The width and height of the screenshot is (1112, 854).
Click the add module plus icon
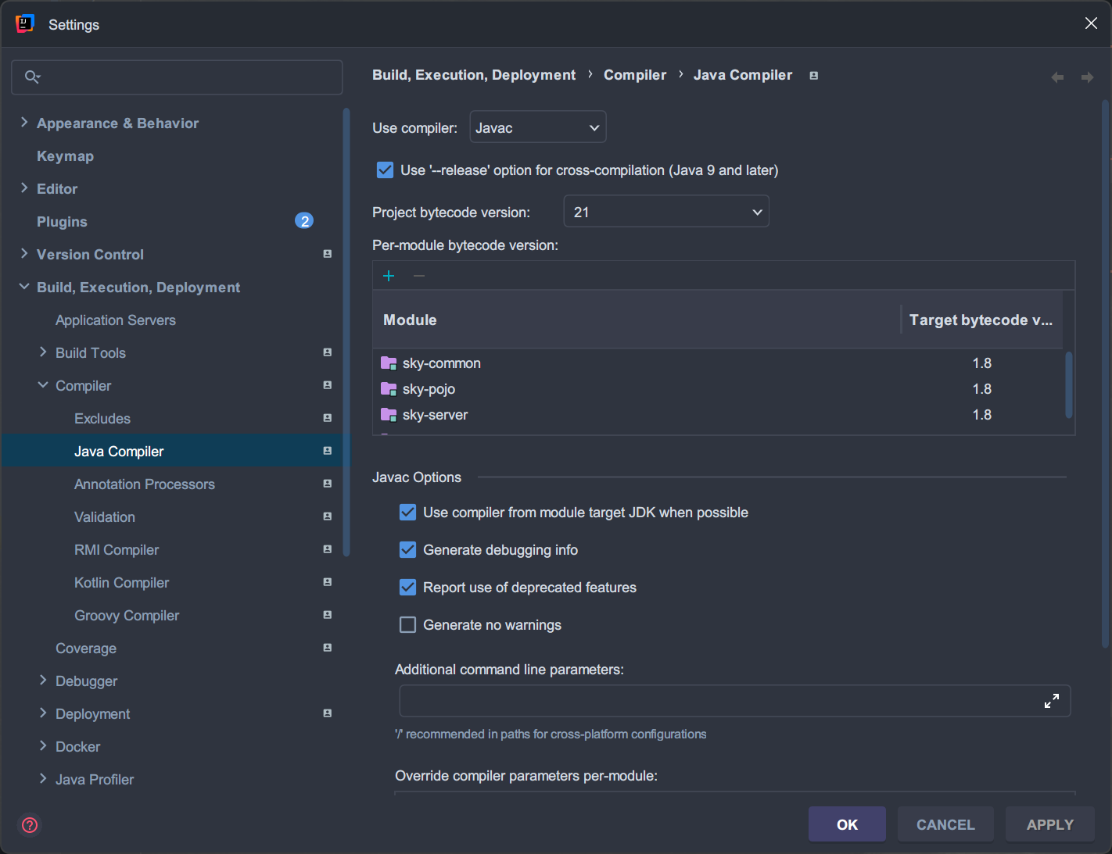[x=389, y=276]
